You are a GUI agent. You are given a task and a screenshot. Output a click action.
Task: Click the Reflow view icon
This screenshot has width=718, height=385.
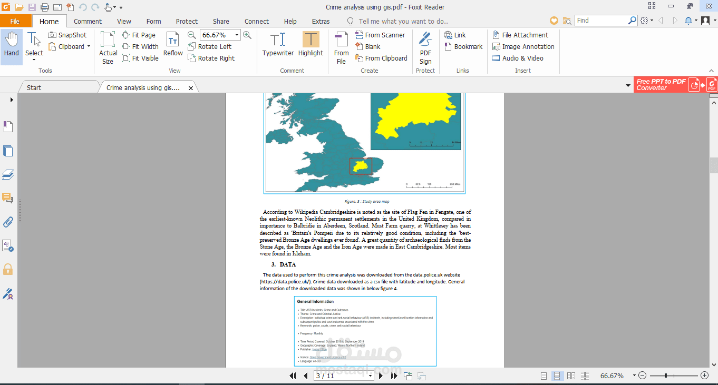coord(173,45)
